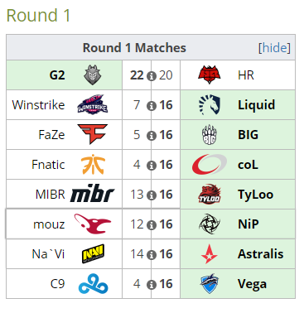304x313 pixels.
Task: Select the TyLoo dragon logo
Action: (210, 194)
